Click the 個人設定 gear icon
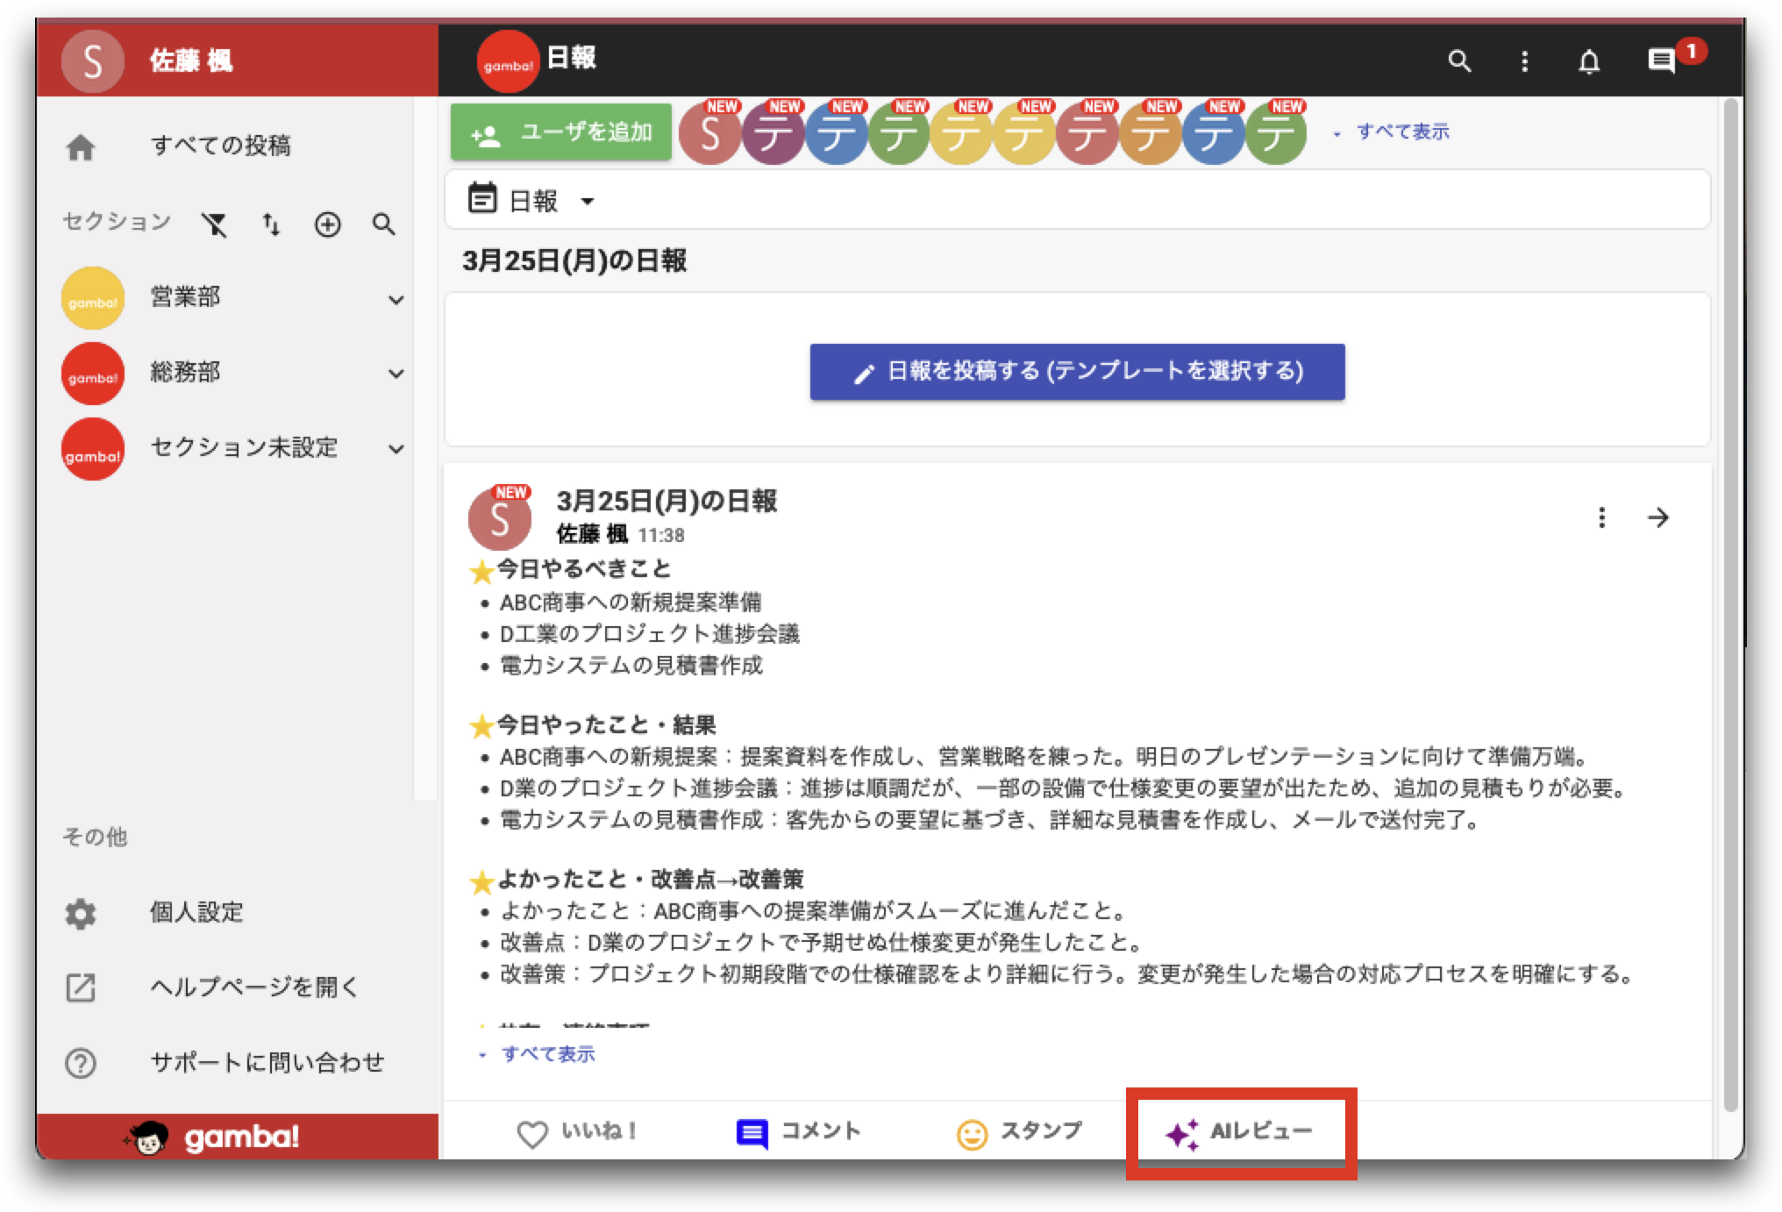 (x=81, y=914)
